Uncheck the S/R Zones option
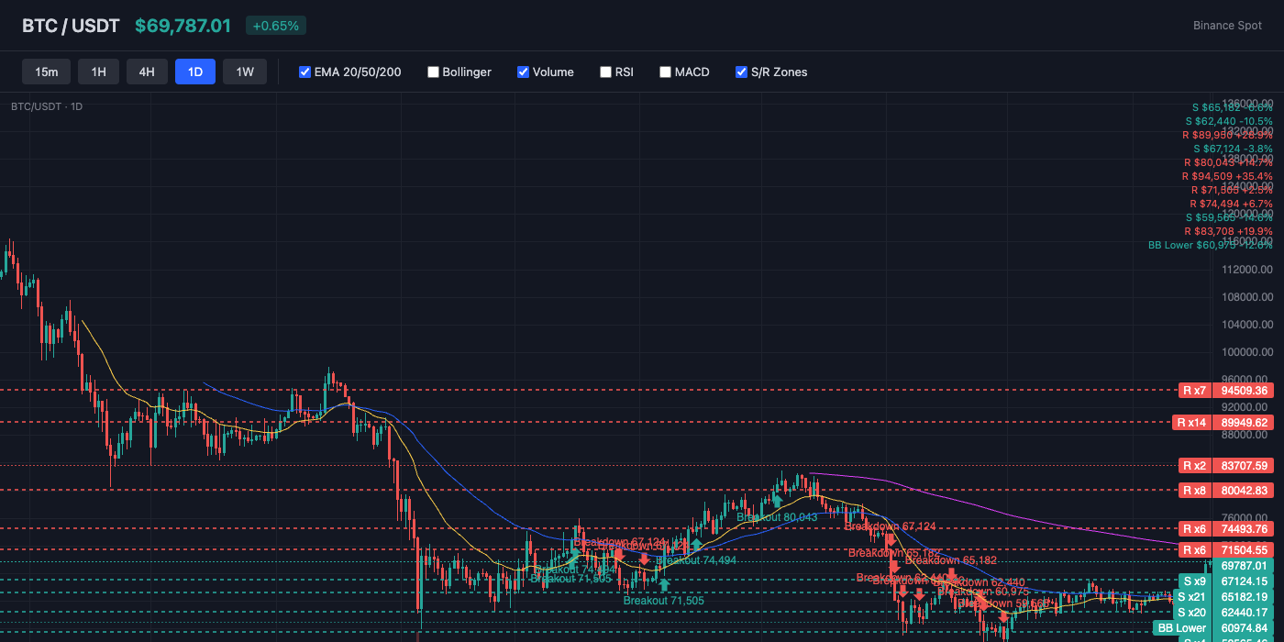 tap(742, 72)
